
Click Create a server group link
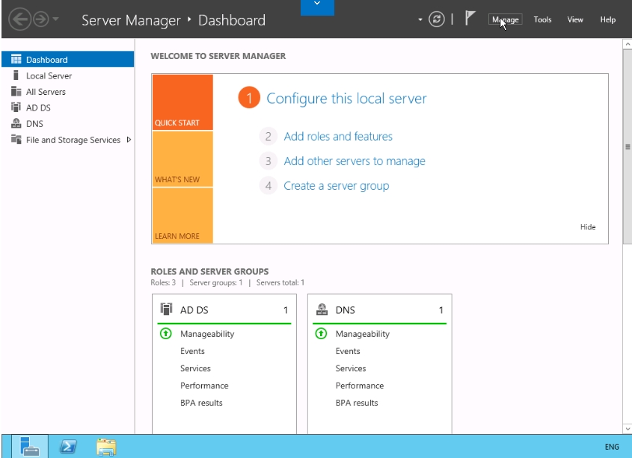coord(336,186)
